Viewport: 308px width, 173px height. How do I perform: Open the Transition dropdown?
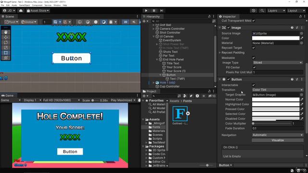(x=278, y=90)
